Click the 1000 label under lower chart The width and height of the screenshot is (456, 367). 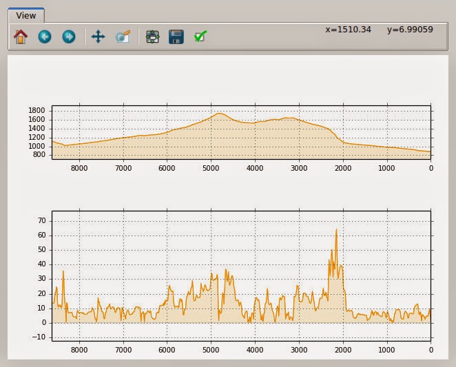(387, 350)
